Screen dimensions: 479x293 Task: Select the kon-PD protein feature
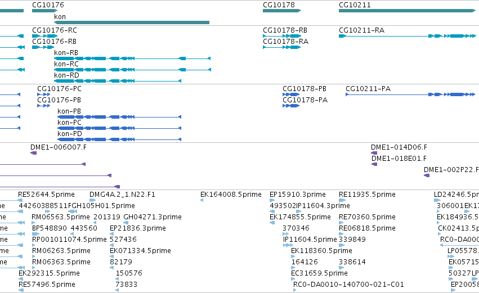(x=119, y=139)
